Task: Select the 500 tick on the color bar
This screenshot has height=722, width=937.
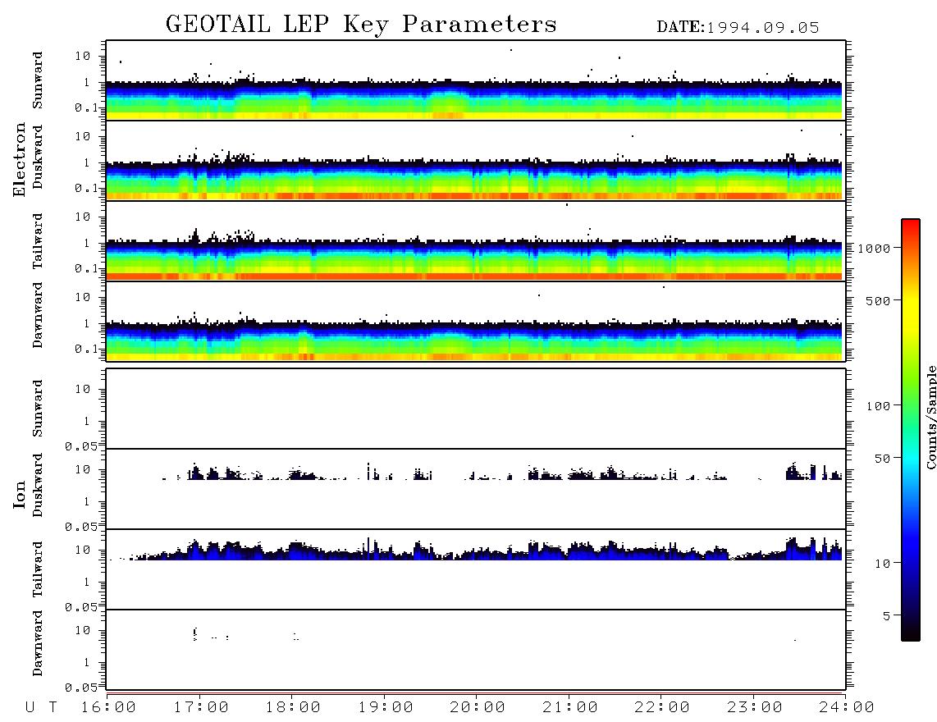Action: coord(879,300)
